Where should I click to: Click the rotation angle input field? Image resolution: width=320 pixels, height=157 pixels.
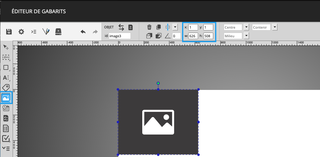(x=176, y=36)
